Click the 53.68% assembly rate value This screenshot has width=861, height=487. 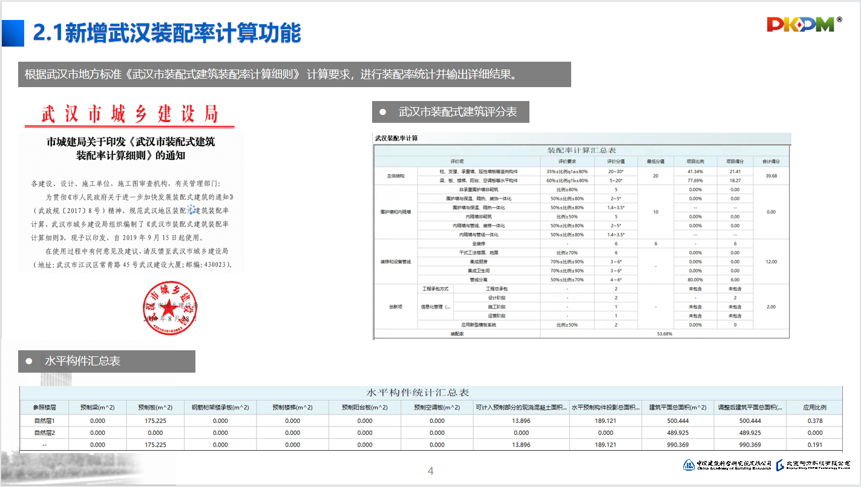pyautogui.click(x=664, y=333)
